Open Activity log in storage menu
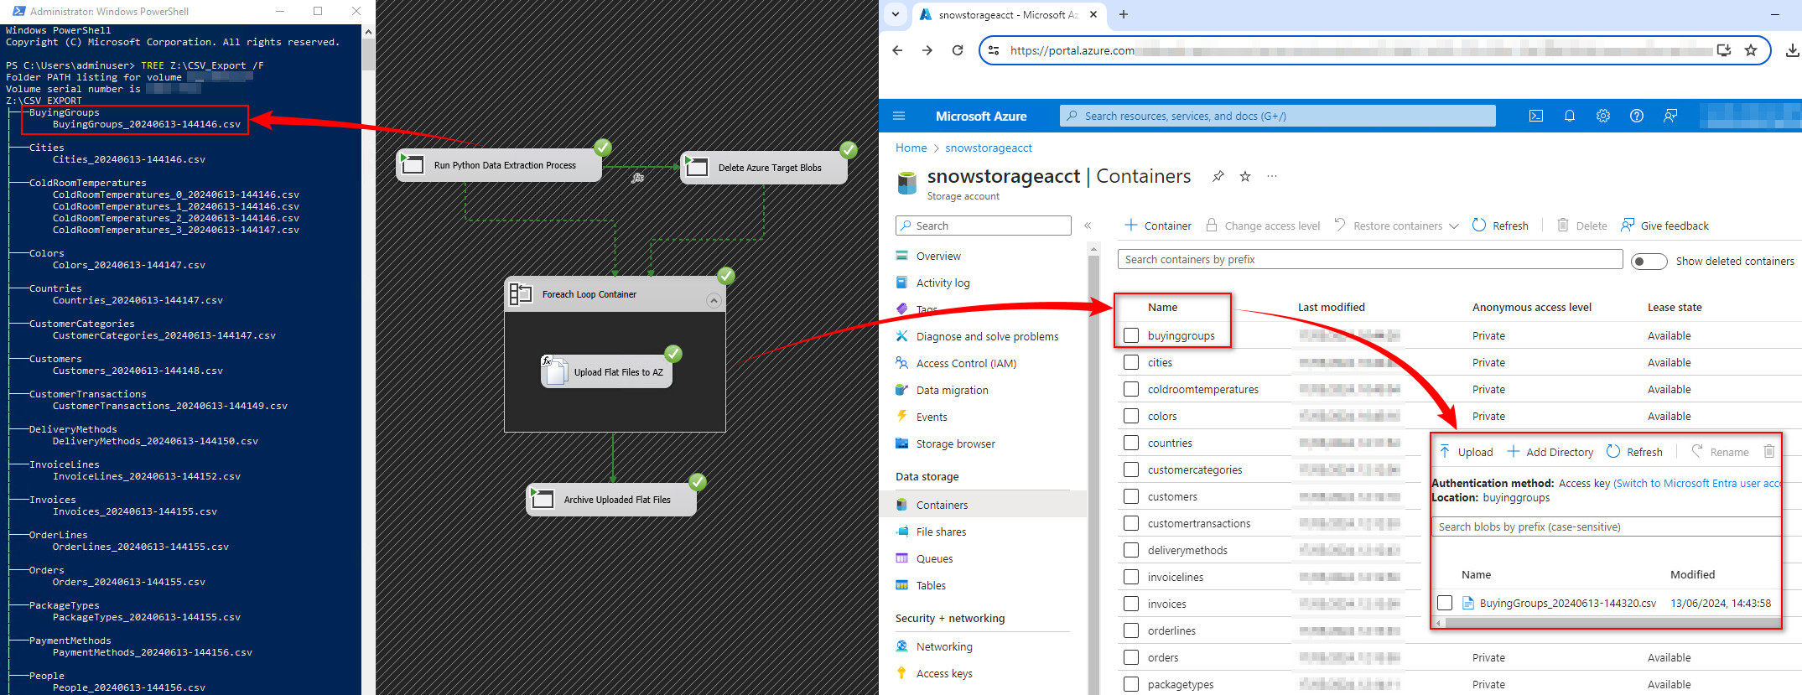1802x695 pixels. 943,283
